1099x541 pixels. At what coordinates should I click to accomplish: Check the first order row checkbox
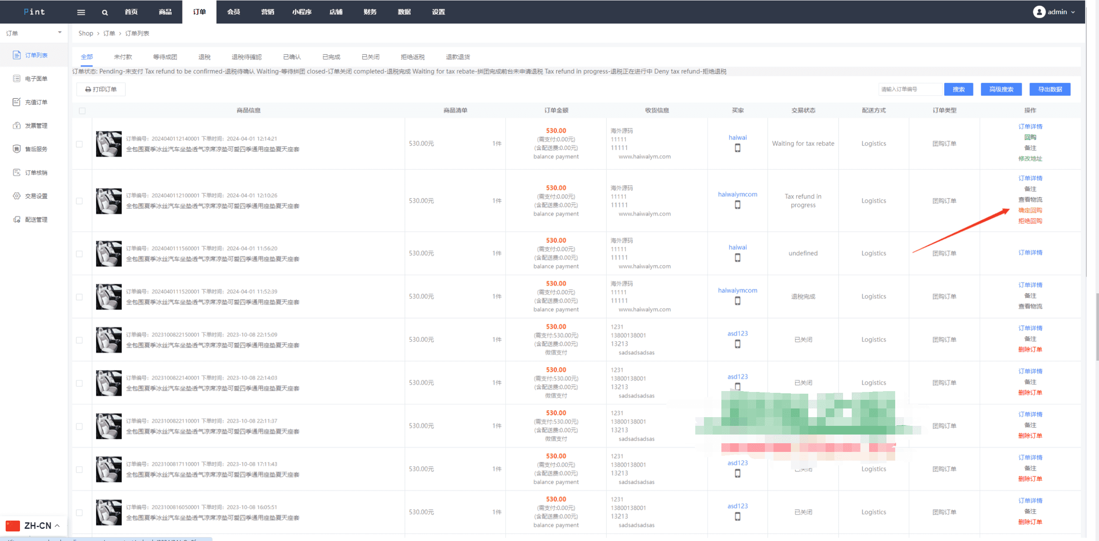click(79, 144)
